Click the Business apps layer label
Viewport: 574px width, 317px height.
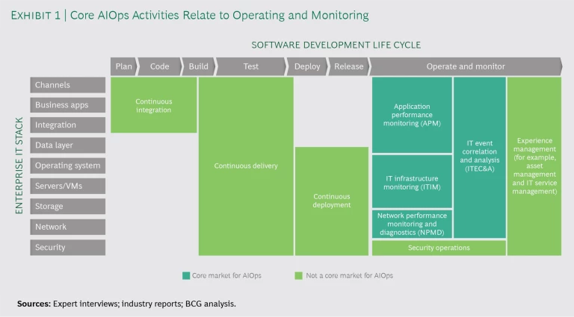tap(68, 105)
